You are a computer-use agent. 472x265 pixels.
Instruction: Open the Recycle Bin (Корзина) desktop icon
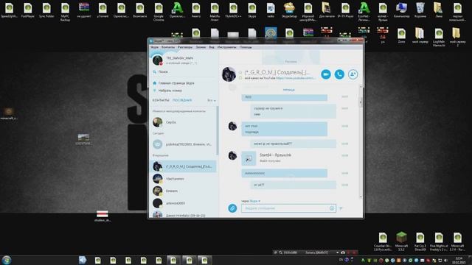pos(420,10)
